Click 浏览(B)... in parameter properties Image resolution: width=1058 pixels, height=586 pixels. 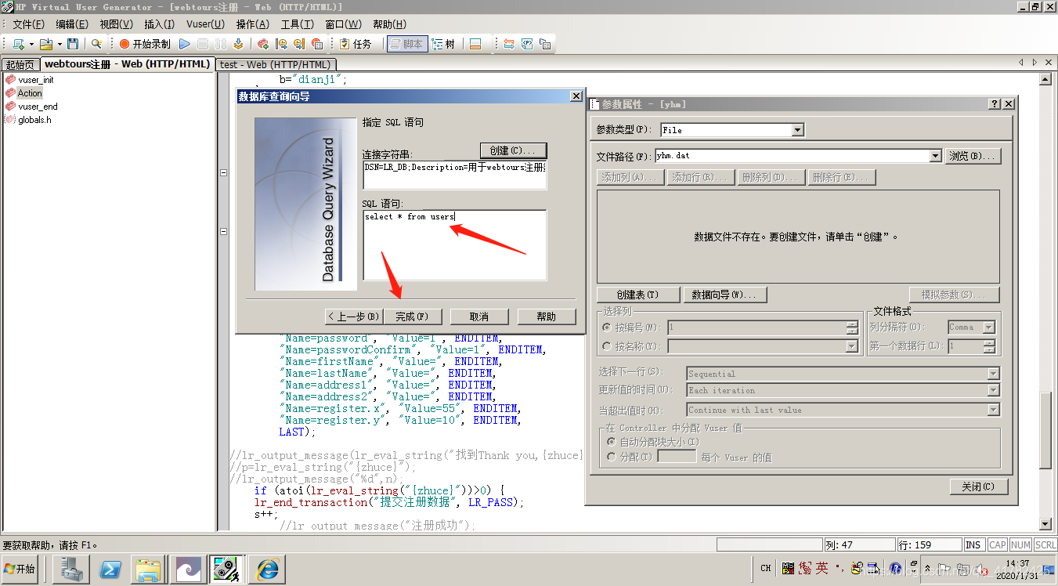pyautogui.click(x=973, y=156)
